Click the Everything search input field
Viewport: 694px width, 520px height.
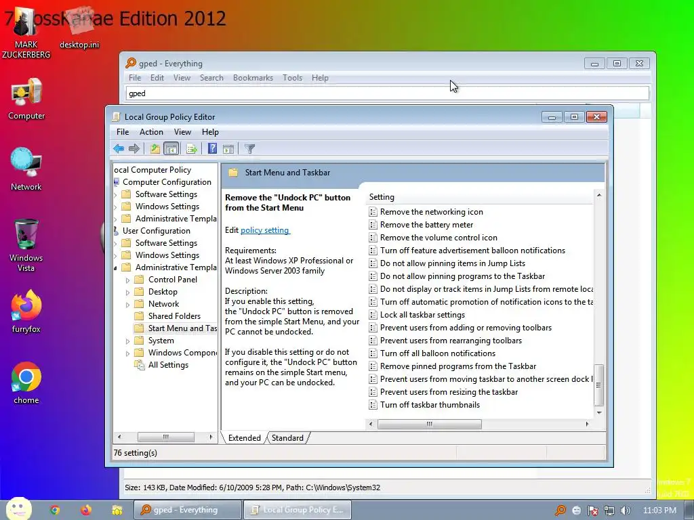[388, 93]
